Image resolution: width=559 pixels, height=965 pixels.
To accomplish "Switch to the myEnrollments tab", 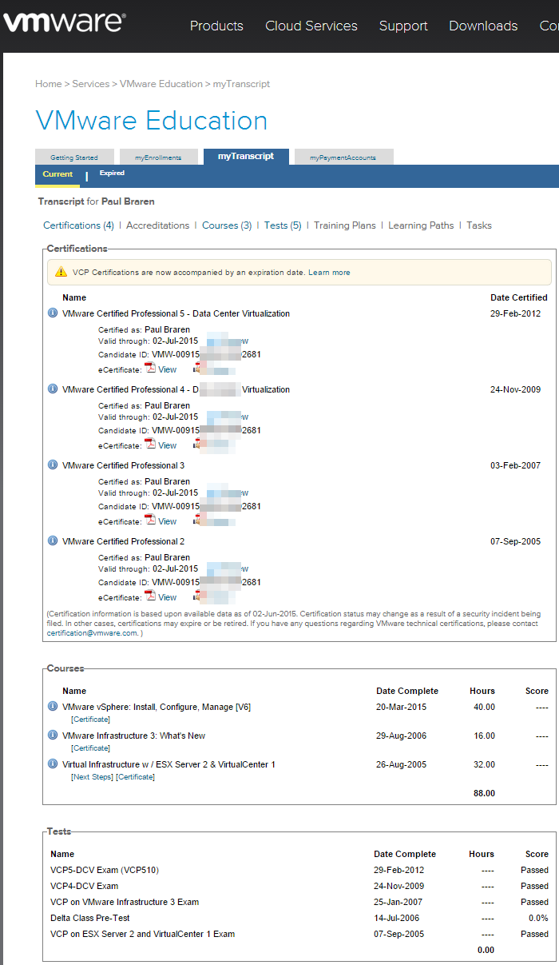I will tap(158, 158).
